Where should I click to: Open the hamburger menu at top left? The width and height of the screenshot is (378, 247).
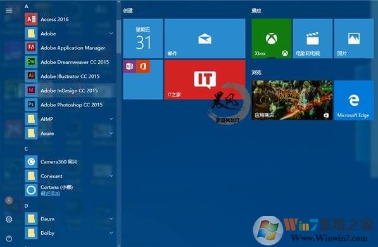[9, 10]
